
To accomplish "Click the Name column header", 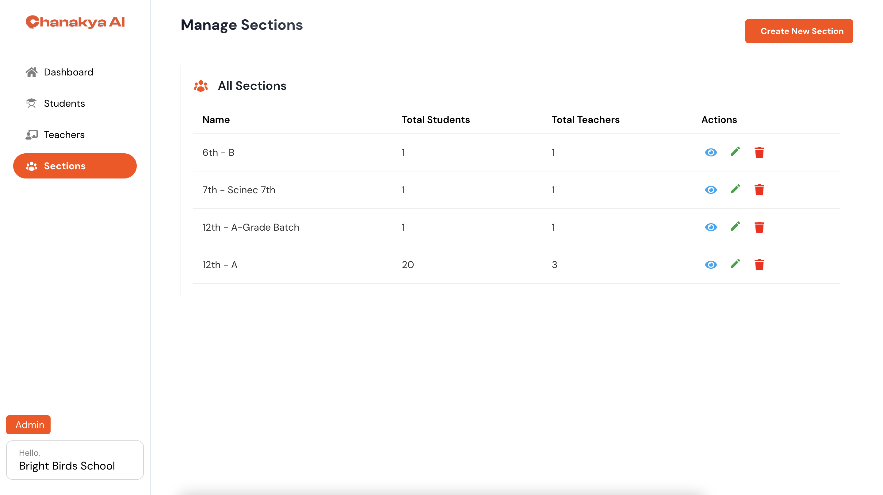I will click(x=216, y=120).
